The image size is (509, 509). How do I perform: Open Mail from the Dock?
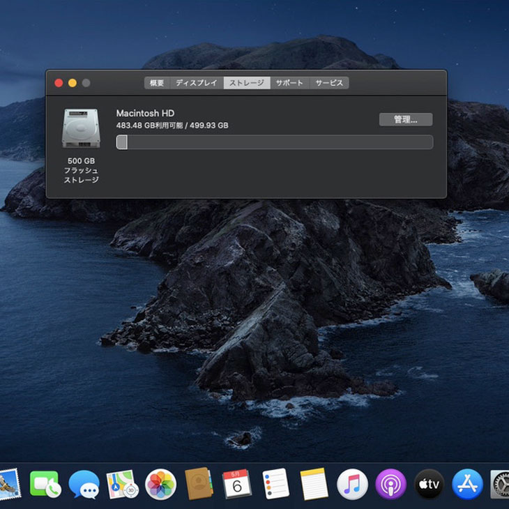[9, 484]
